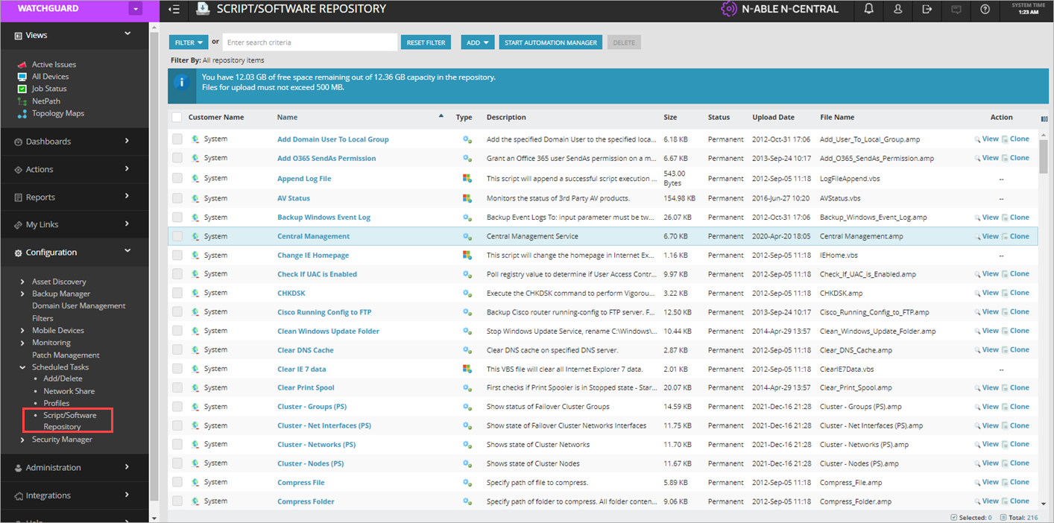Open the feedback chat icon
The width and height of the screenshot is (1054, 523).
956,10
